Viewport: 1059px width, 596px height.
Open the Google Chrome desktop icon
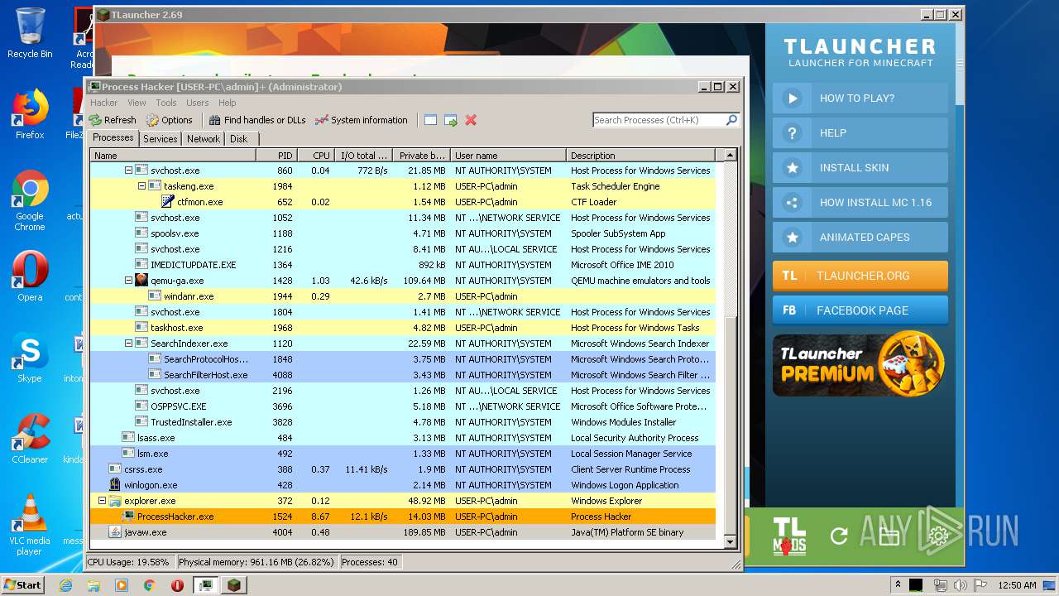point(30,201)
